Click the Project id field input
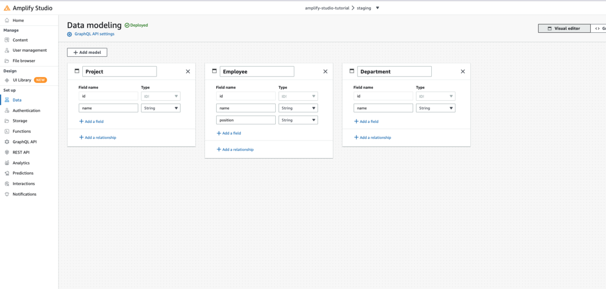This screenshot has height=289, width=606. click(109, 96)
